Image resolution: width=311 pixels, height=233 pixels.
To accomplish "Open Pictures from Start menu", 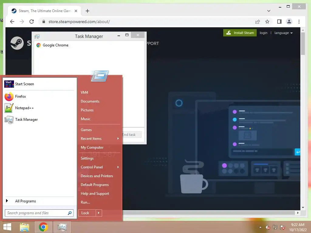I will point(87,110).
